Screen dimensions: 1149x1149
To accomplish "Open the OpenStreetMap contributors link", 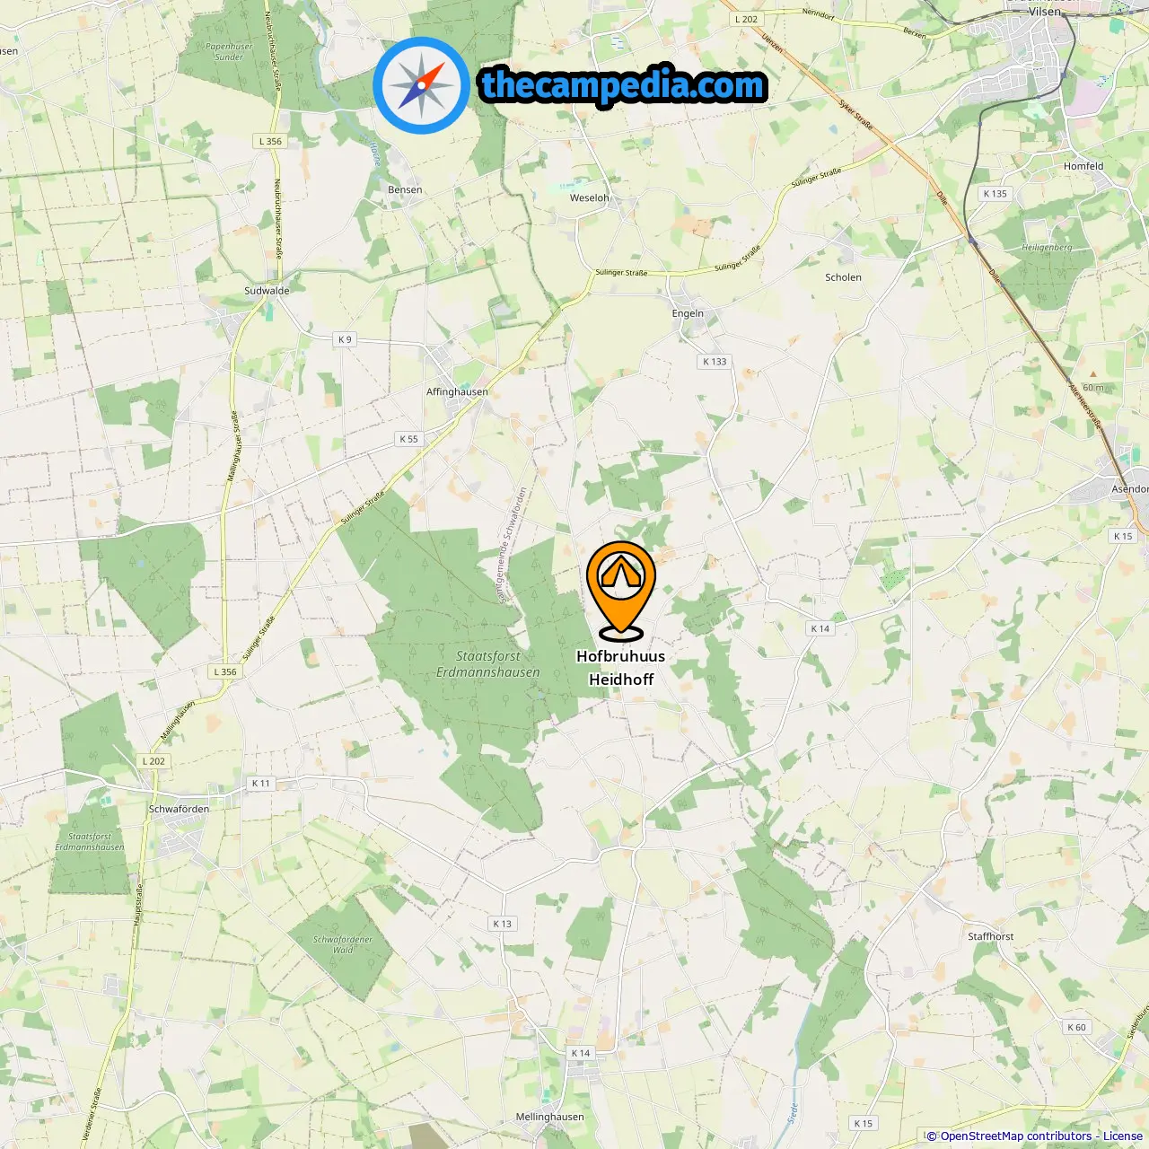I will coord(1015,1136).
